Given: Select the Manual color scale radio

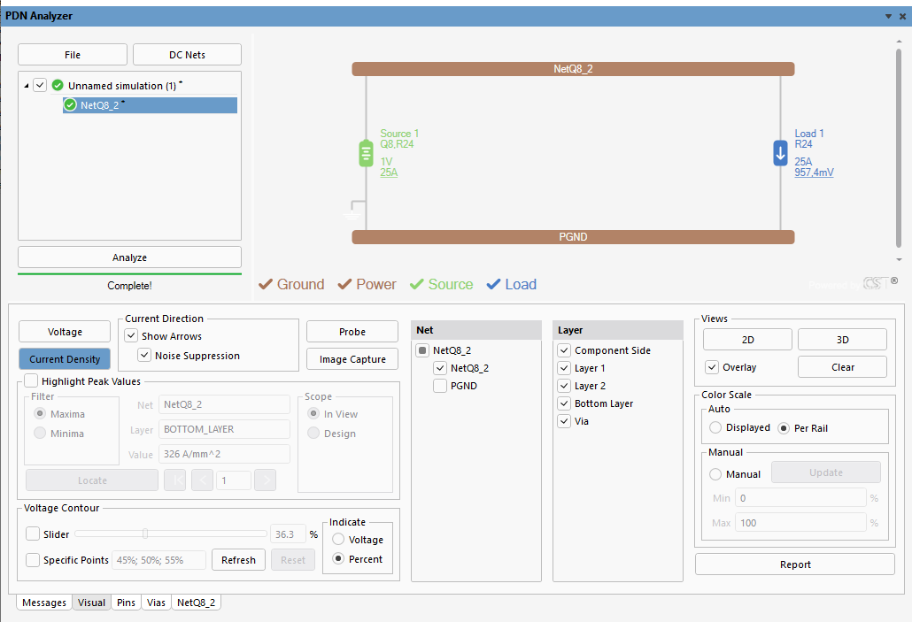Looking at the screenshot, I should click(715, 474).
